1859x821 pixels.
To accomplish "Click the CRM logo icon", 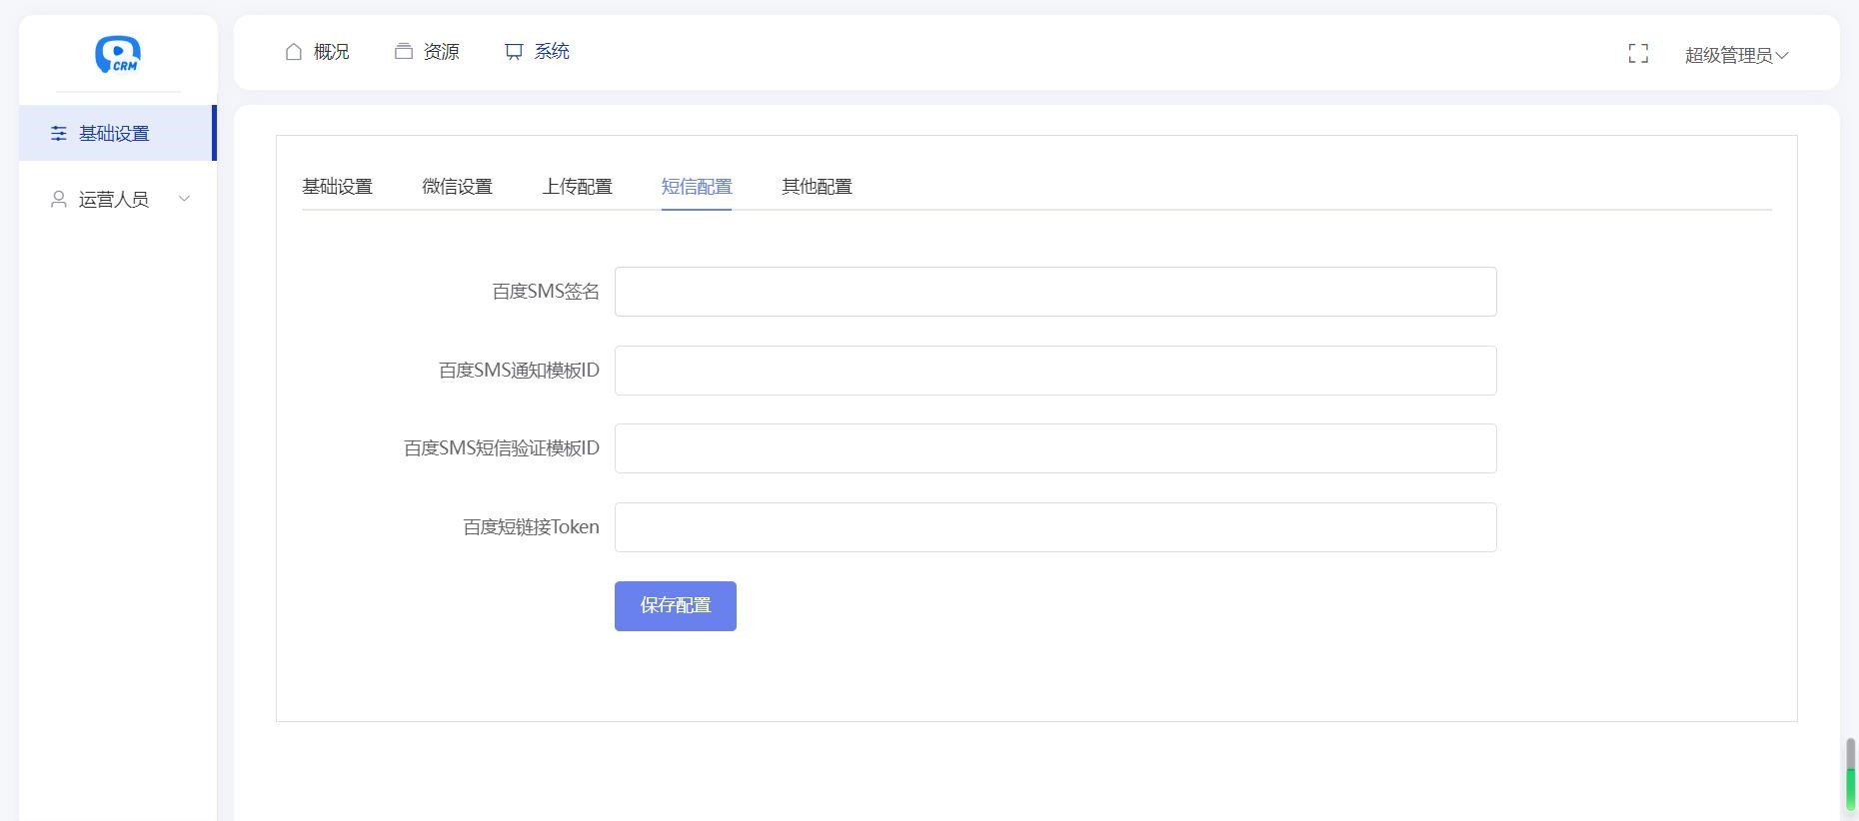I will (x=118, y=54).
